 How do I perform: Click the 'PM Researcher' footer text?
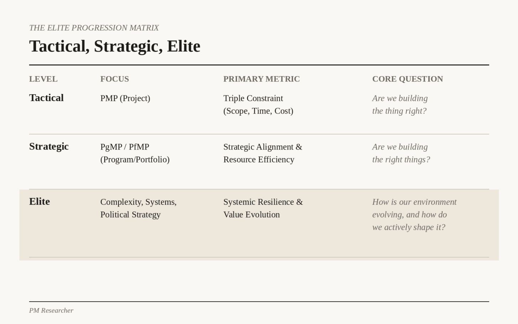(51, 310)
